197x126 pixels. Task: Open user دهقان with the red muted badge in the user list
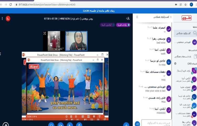point(185,114)
